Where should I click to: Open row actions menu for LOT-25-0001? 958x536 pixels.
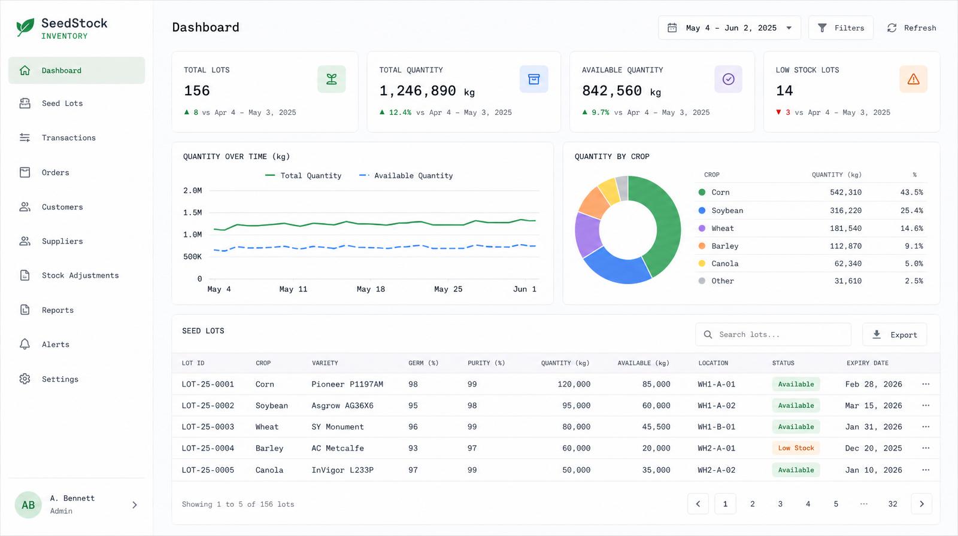coord(926,384)
